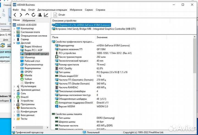Click the Устройства icon in the tree
Image resolution: width=198 pixels, height=135 pixels.
point(18,101)
